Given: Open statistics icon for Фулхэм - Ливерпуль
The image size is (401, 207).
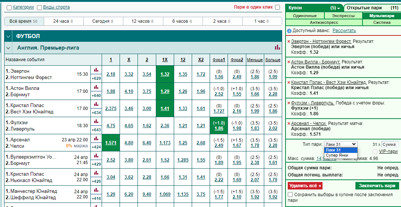Looking at the screenshot, I should 96,122.
